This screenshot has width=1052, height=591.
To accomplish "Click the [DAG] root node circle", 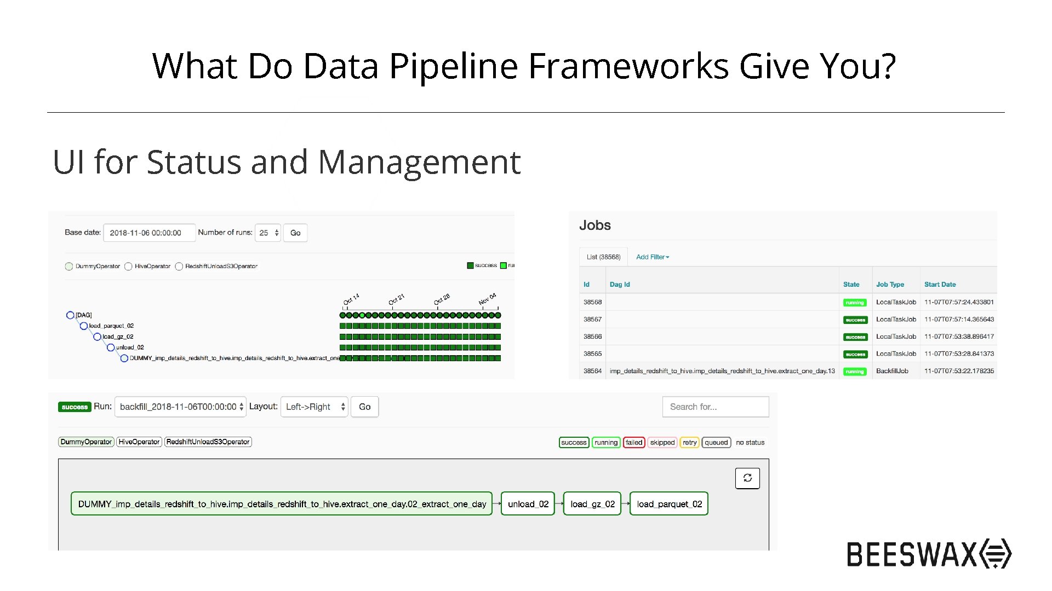I will (70, 315).
